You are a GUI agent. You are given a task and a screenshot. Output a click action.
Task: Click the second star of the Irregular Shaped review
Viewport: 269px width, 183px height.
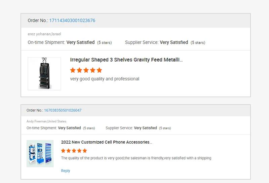79,70
